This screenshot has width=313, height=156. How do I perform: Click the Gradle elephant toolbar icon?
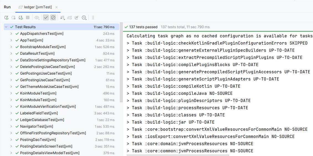coord(70,17)
